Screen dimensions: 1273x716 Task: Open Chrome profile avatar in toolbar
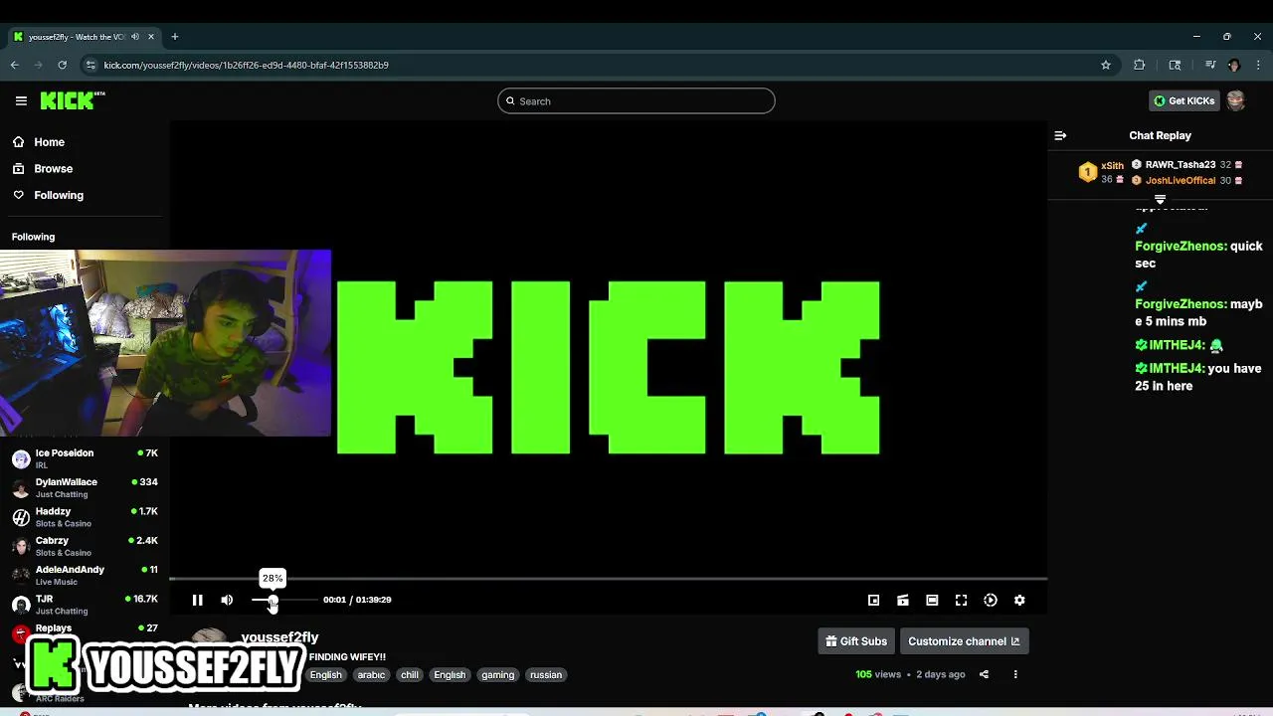(1233, 65)
